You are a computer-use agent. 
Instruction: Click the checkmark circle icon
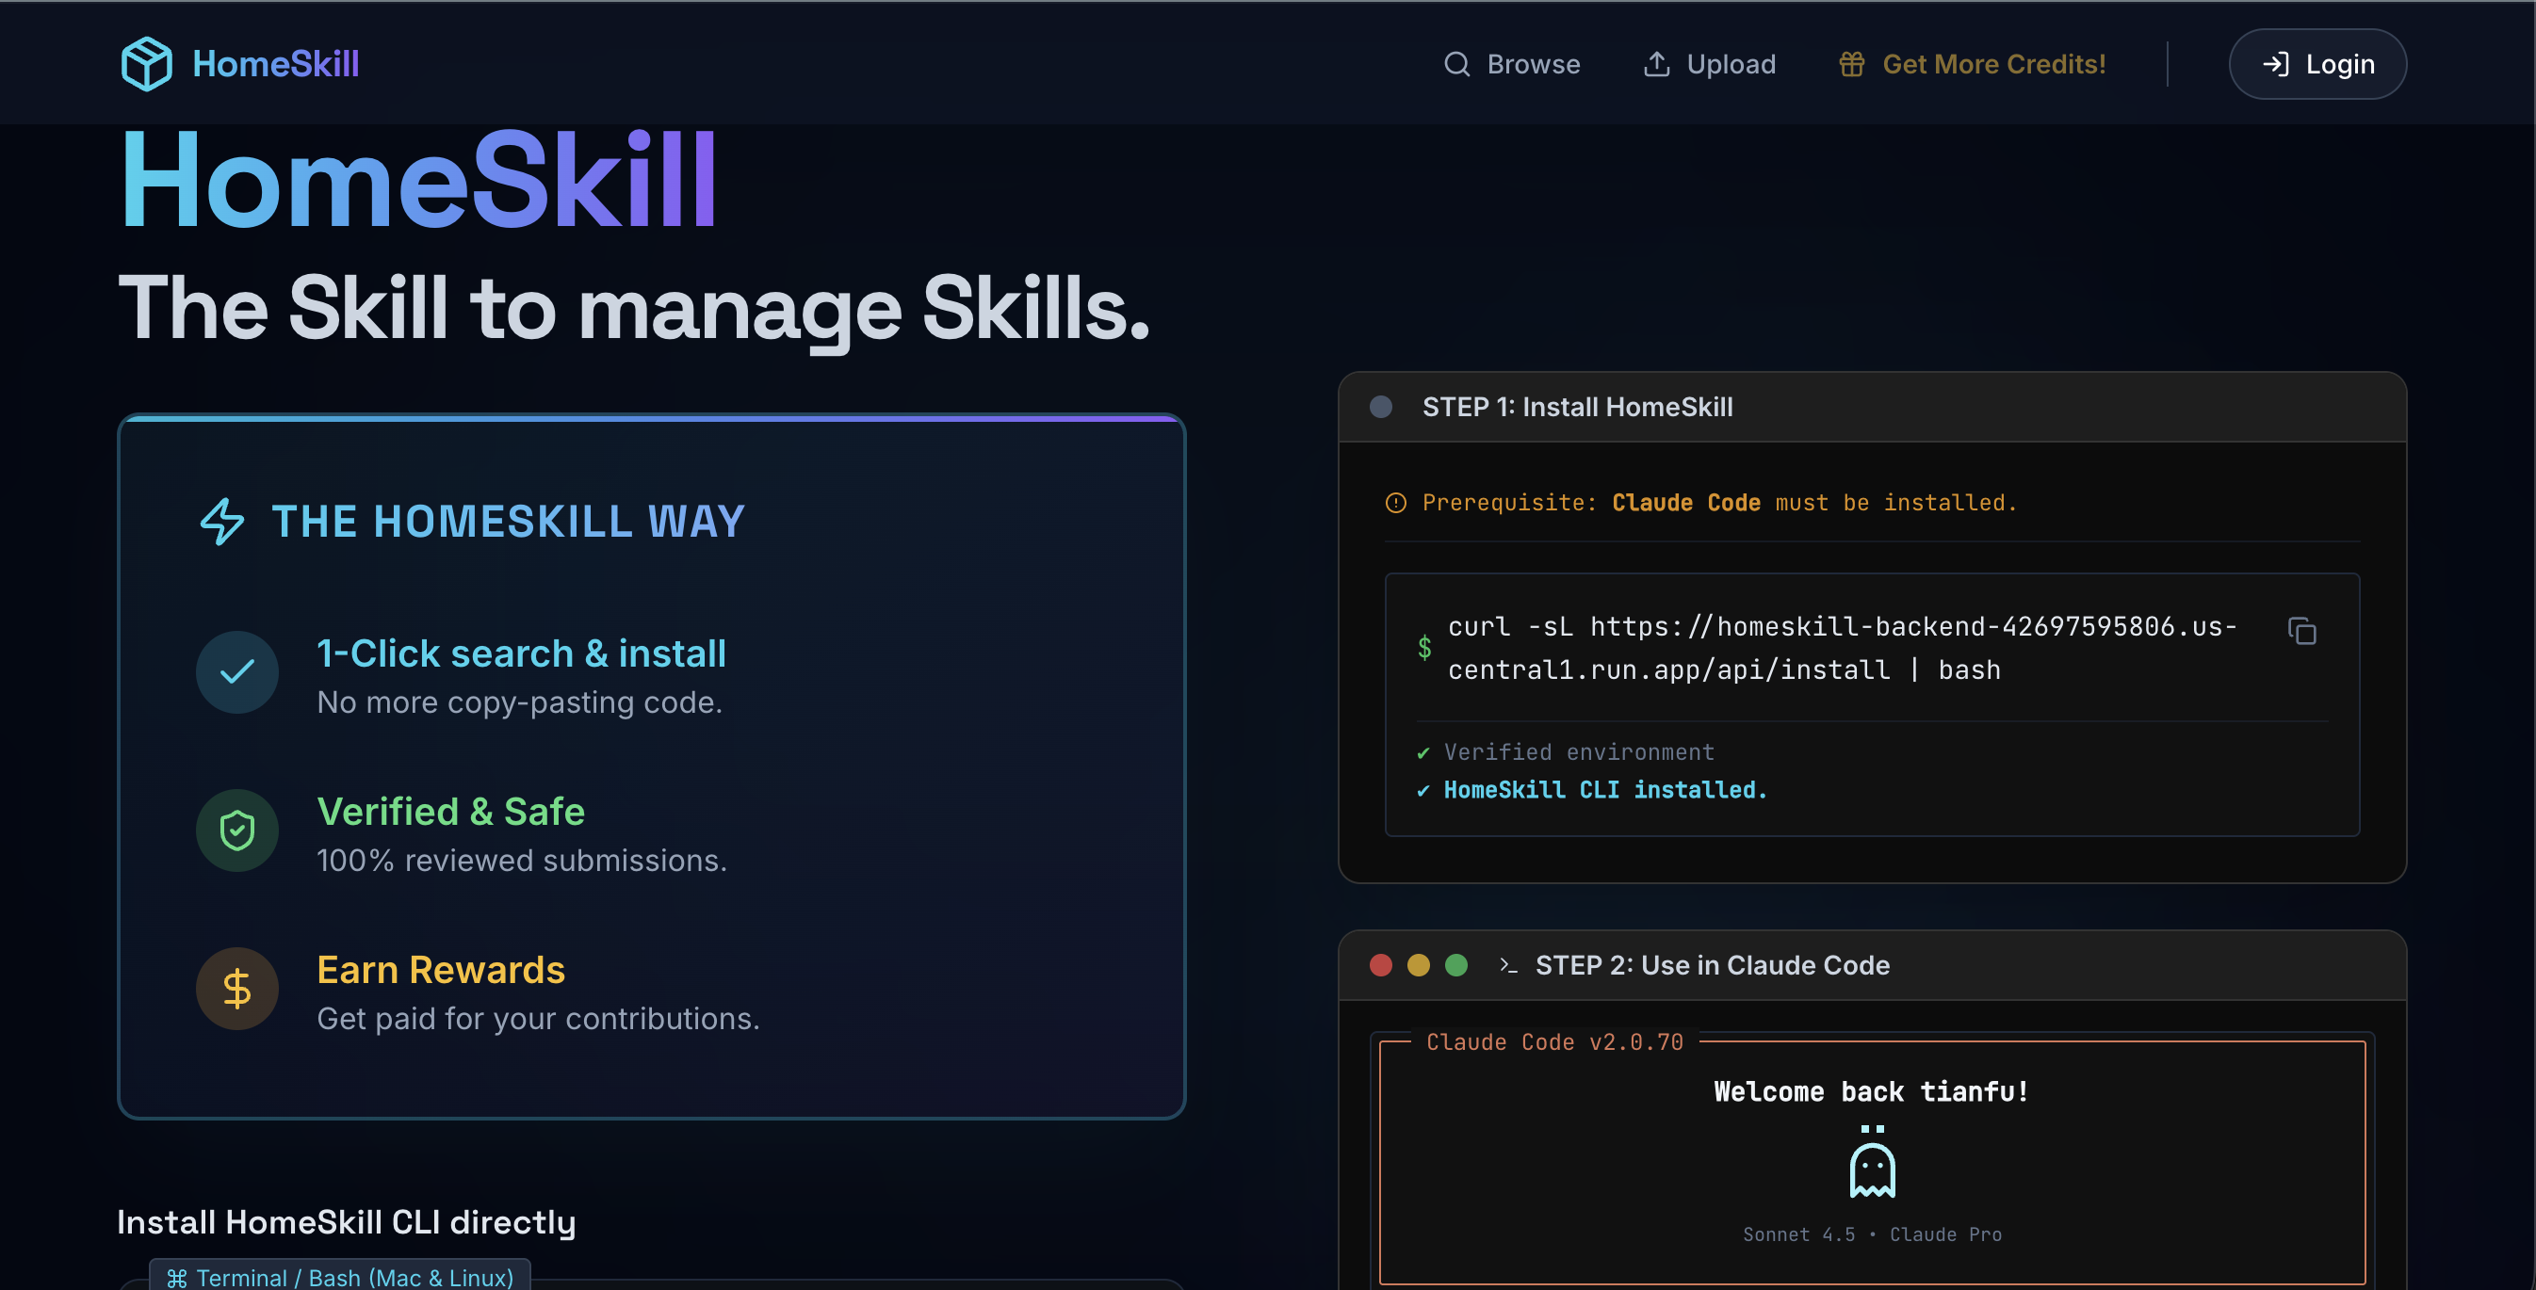pos(237,672)
